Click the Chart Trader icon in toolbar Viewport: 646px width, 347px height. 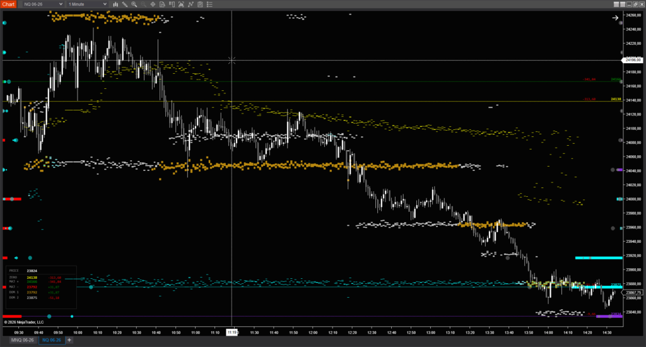coord(190,4)
